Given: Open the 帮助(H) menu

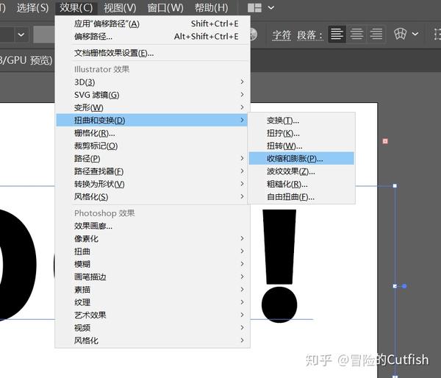Looking at the screenshot, I should click(211, 7).
